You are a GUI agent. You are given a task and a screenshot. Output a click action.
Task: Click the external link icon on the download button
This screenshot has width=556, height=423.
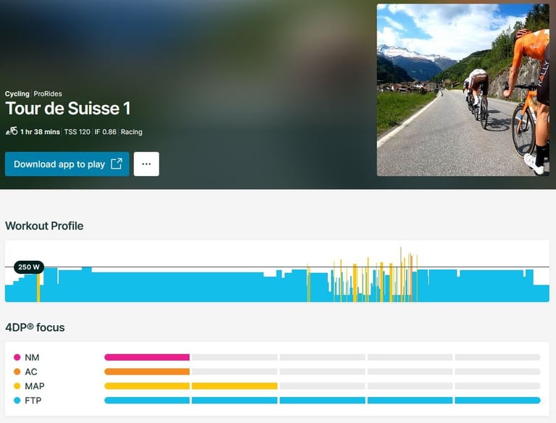point(117,164)
